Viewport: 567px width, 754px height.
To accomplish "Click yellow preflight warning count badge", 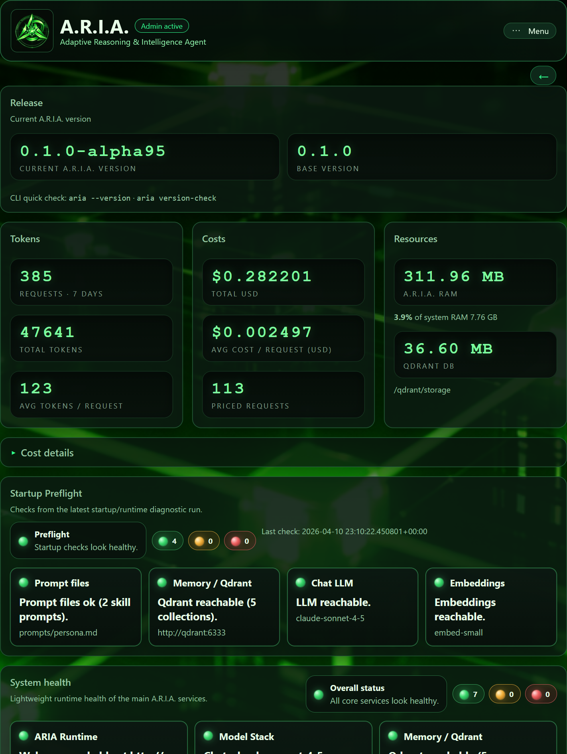I will click(204, 541).
